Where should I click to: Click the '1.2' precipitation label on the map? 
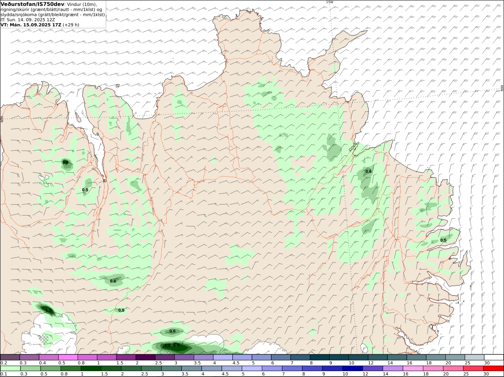tap(167, 345)
